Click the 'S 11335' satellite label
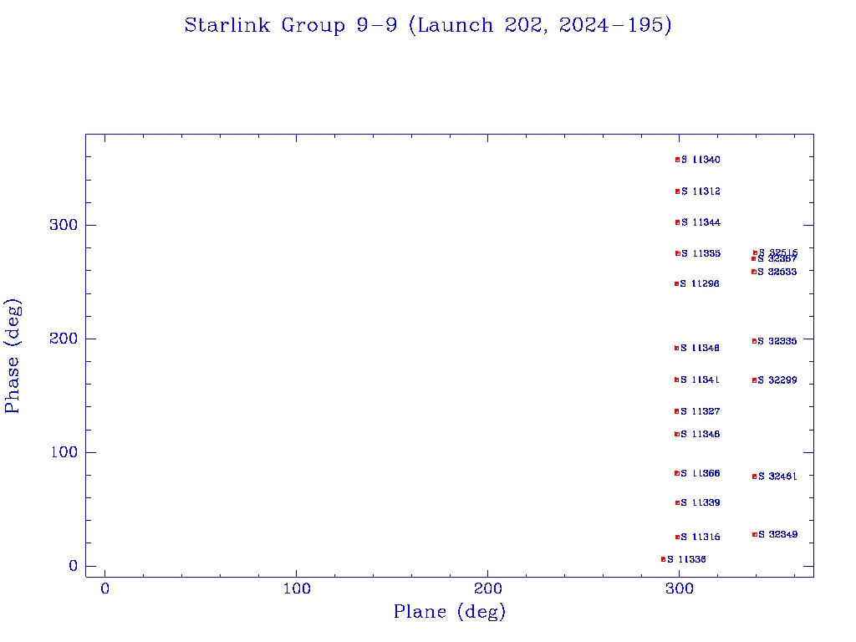The width and height of the screenshot is (856, 642). click(701, 254)
